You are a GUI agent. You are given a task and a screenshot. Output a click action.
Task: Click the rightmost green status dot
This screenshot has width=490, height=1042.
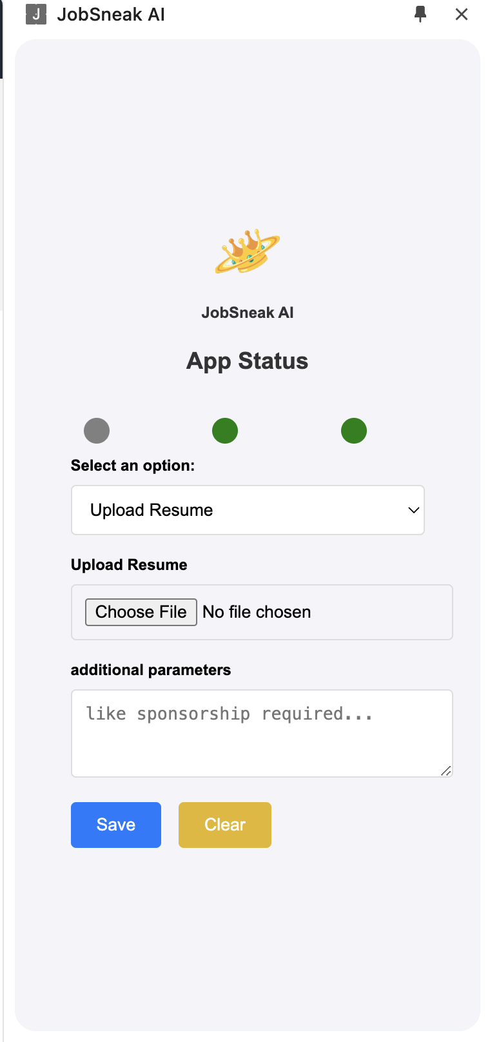click(354, 431)
